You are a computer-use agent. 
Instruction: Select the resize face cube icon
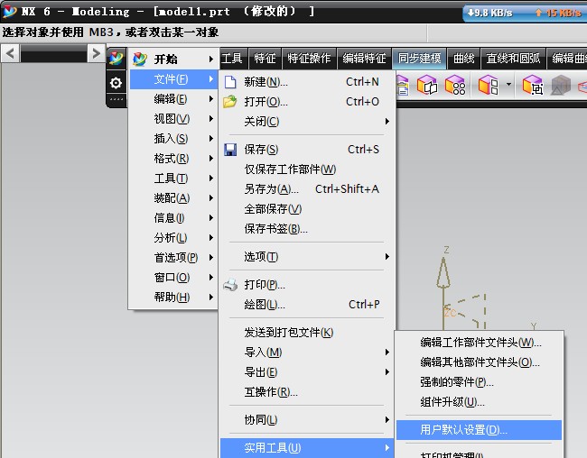(533, 85)
